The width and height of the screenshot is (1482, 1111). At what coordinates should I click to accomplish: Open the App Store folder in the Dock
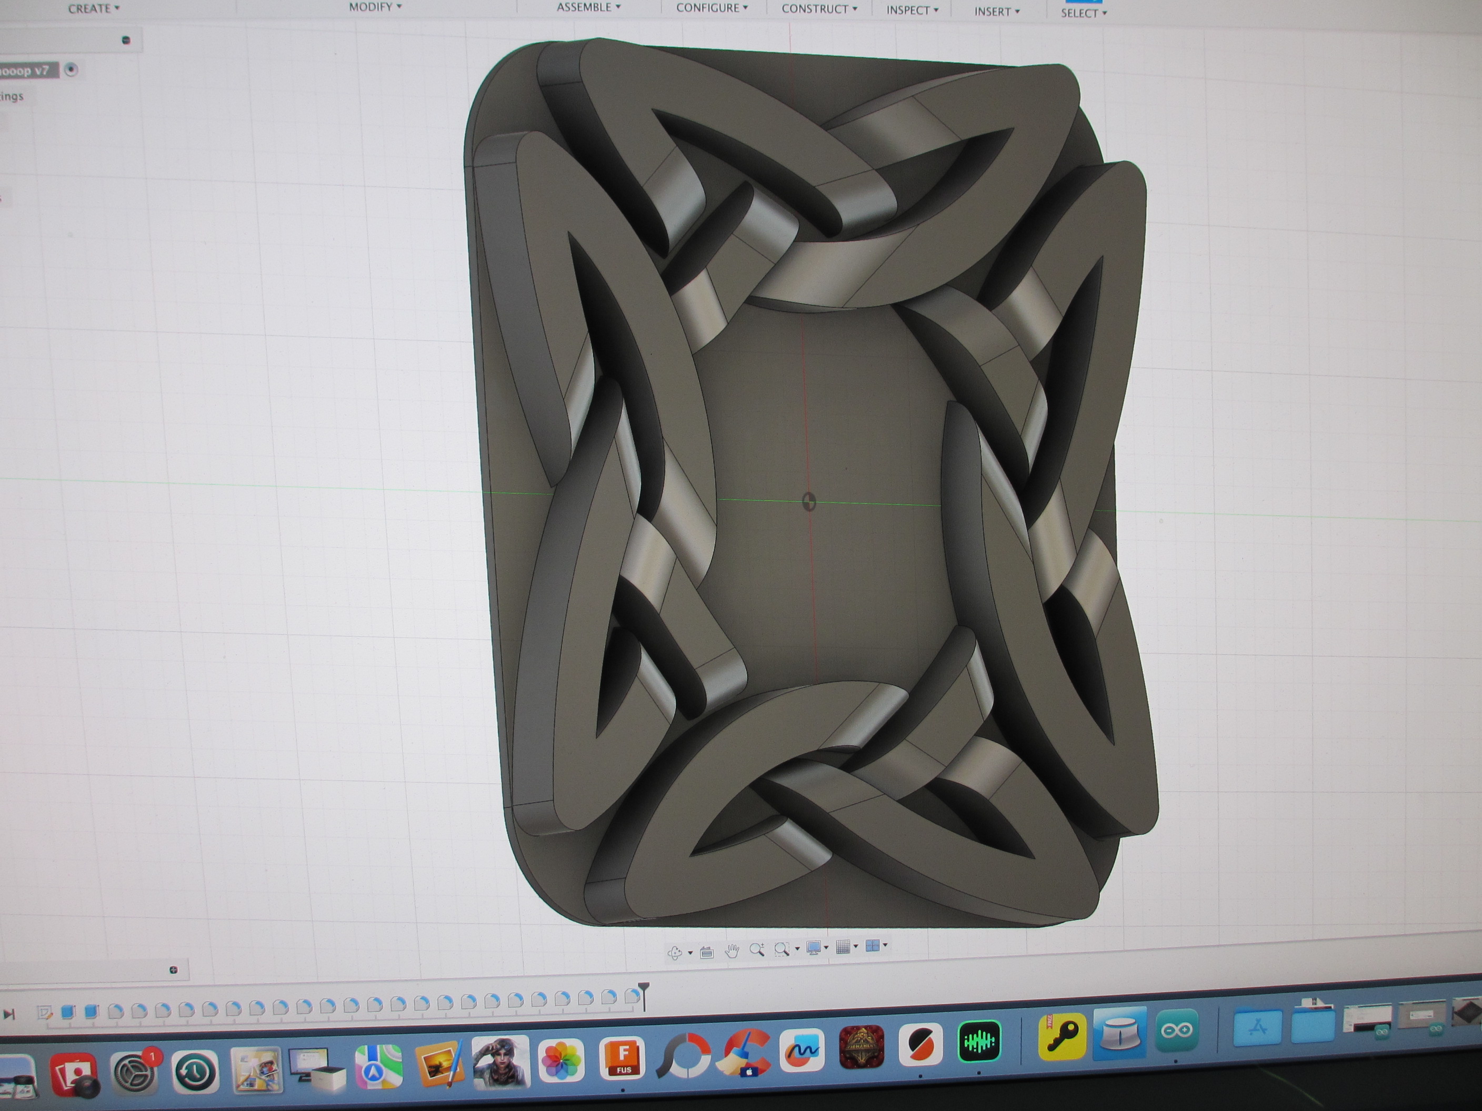(x=1258, y=1028)
